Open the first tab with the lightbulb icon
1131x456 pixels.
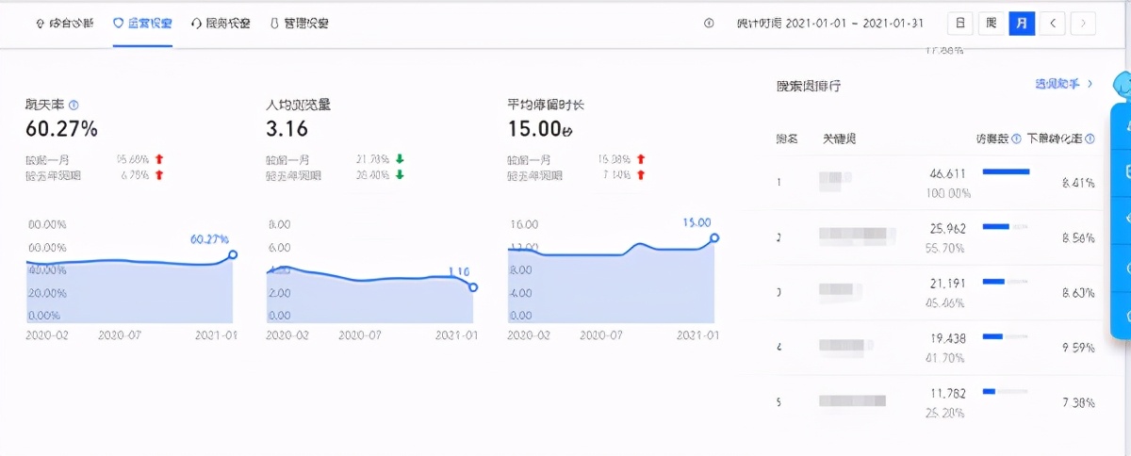(x=64, y=24)
